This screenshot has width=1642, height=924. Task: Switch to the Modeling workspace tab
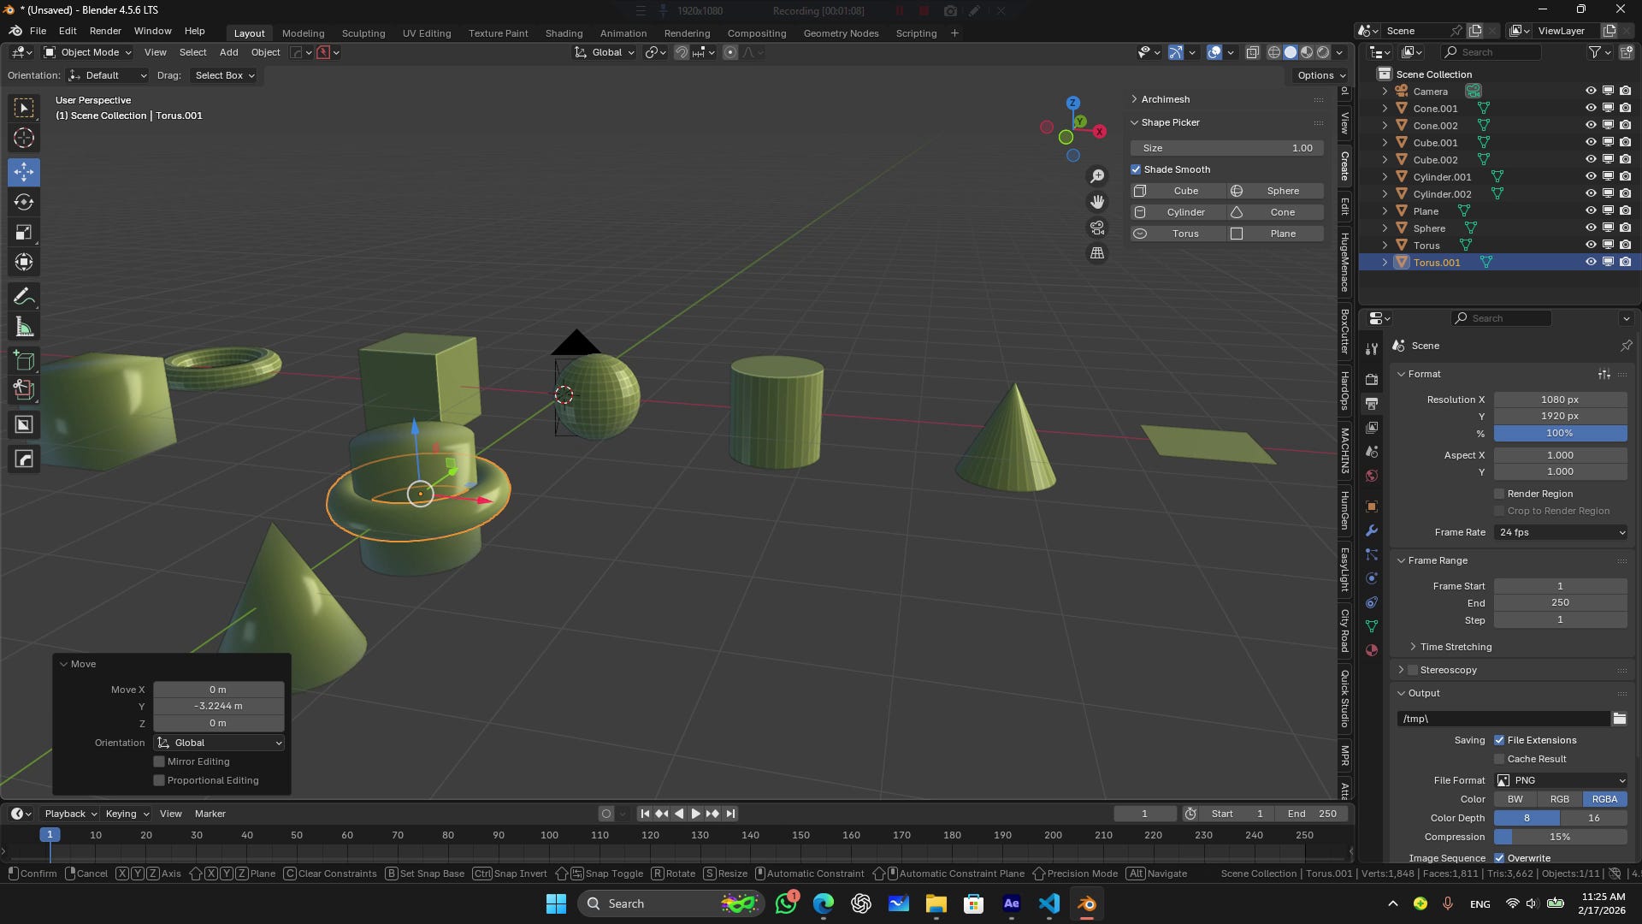coord(303,33)
